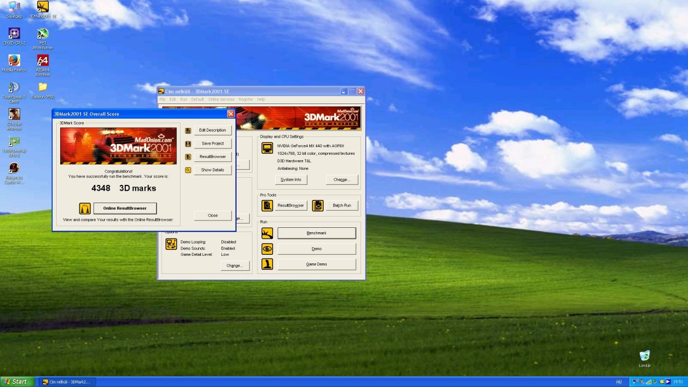Click the Save Project disk icon
Screen dimensions: 688x387
coord(188,144)
